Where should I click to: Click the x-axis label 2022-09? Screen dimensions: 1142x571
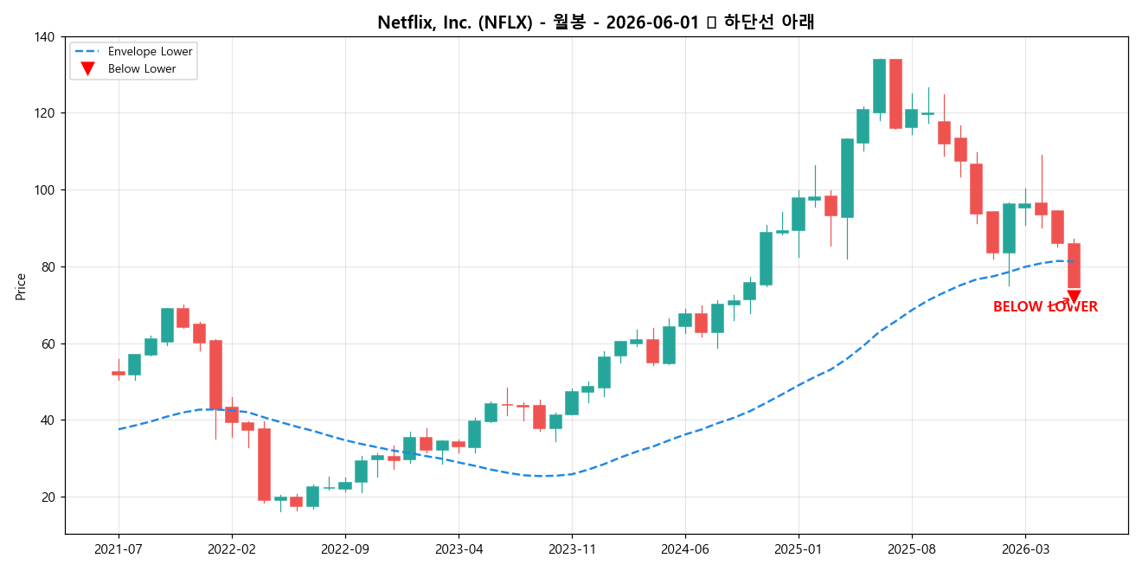(x=345, y=549)
